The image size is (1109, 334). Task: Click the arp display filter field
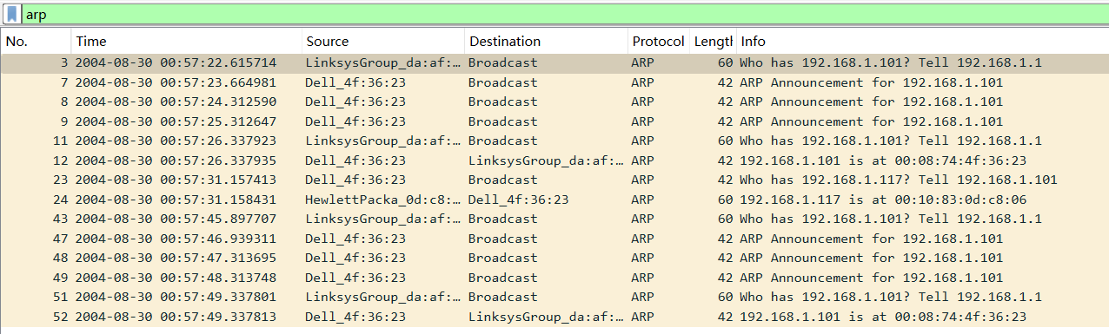point(565,15)
